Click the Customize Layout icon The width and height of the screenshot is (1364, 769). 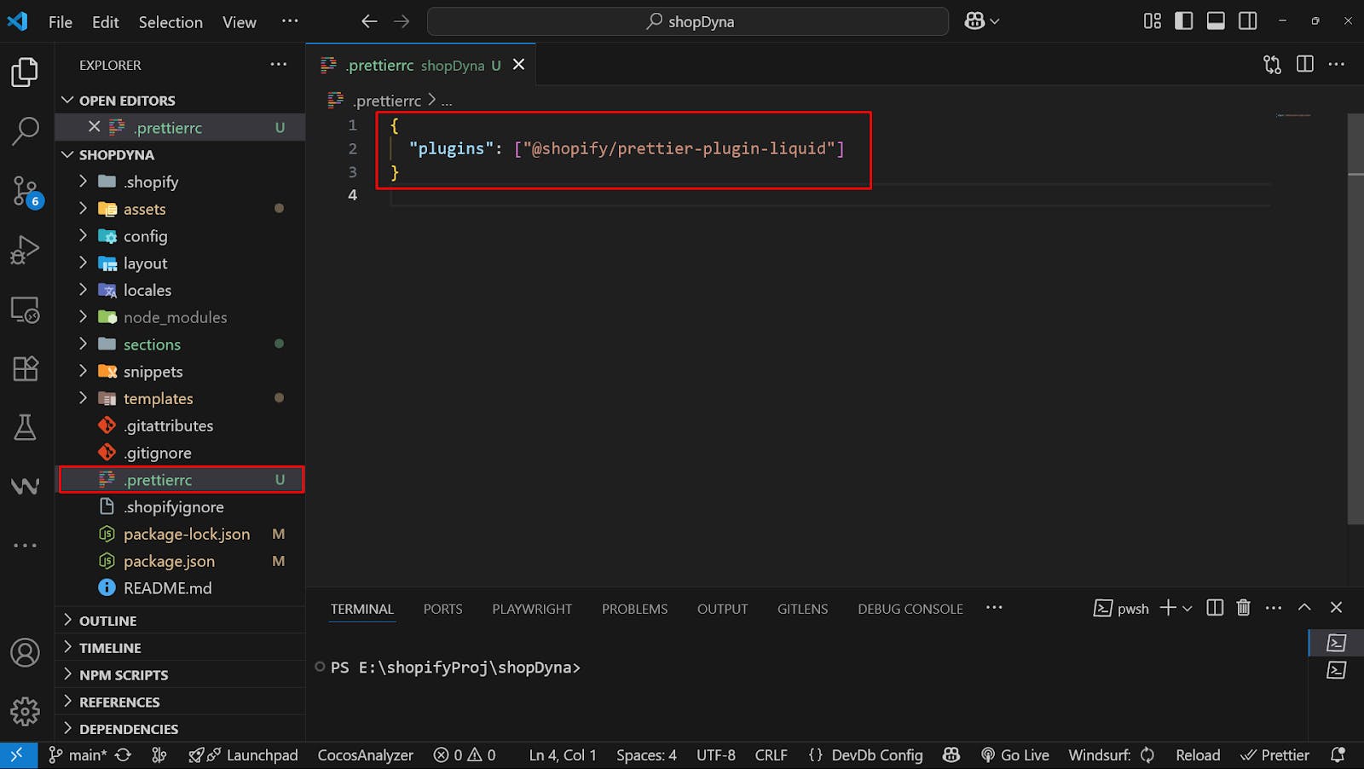pyautogui.click(x=1153, y=21)
